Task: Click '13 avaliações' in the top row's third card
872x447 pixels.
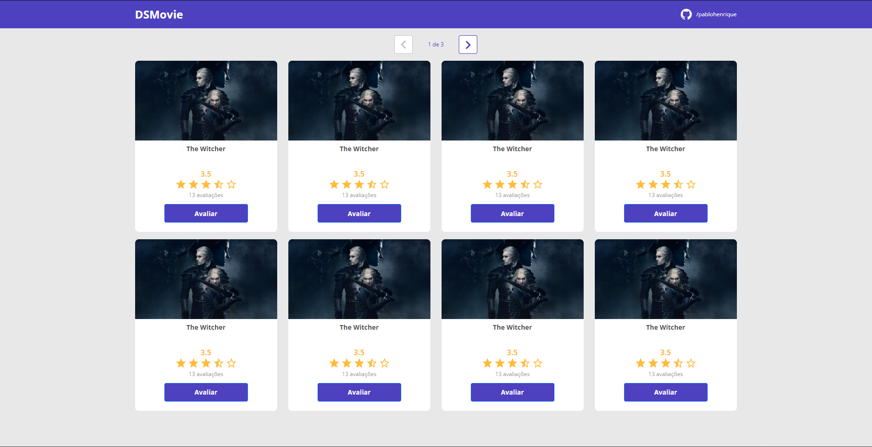Action: coord(512,195)
